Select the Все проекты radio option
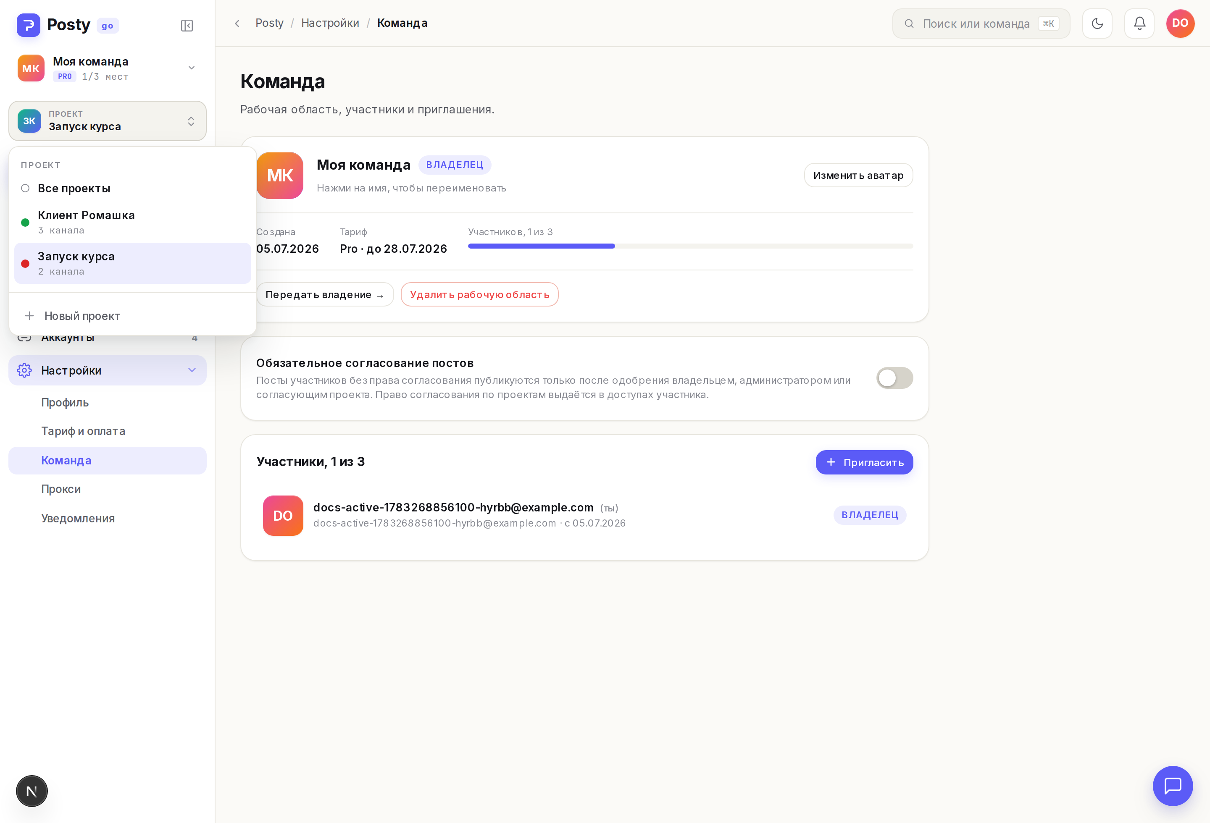Screen dimensions: 1210x823 25,188
